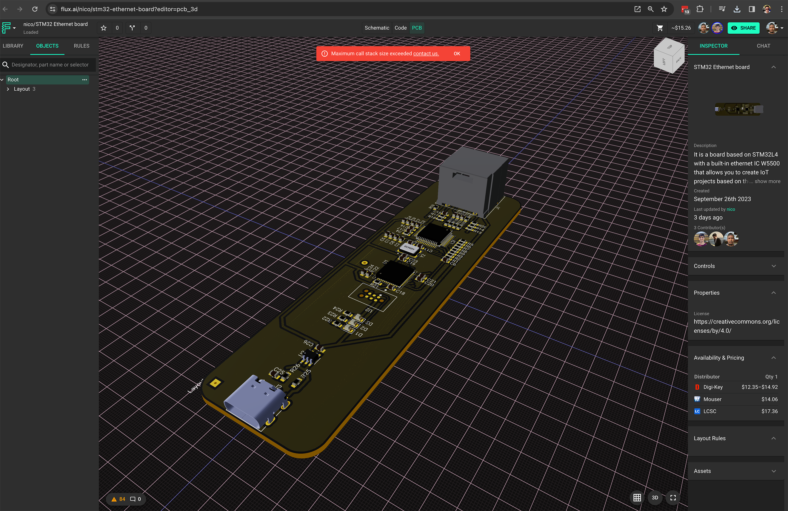This screenshot has width=788, height=511.
Task: Collapse the STM32 Ethernet board header section
Action: tap(773, 67)
